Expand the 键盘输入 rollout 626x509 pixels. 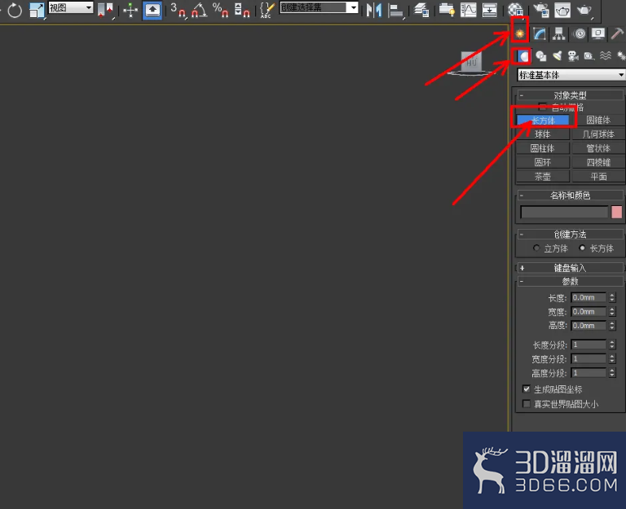(570, 268)
